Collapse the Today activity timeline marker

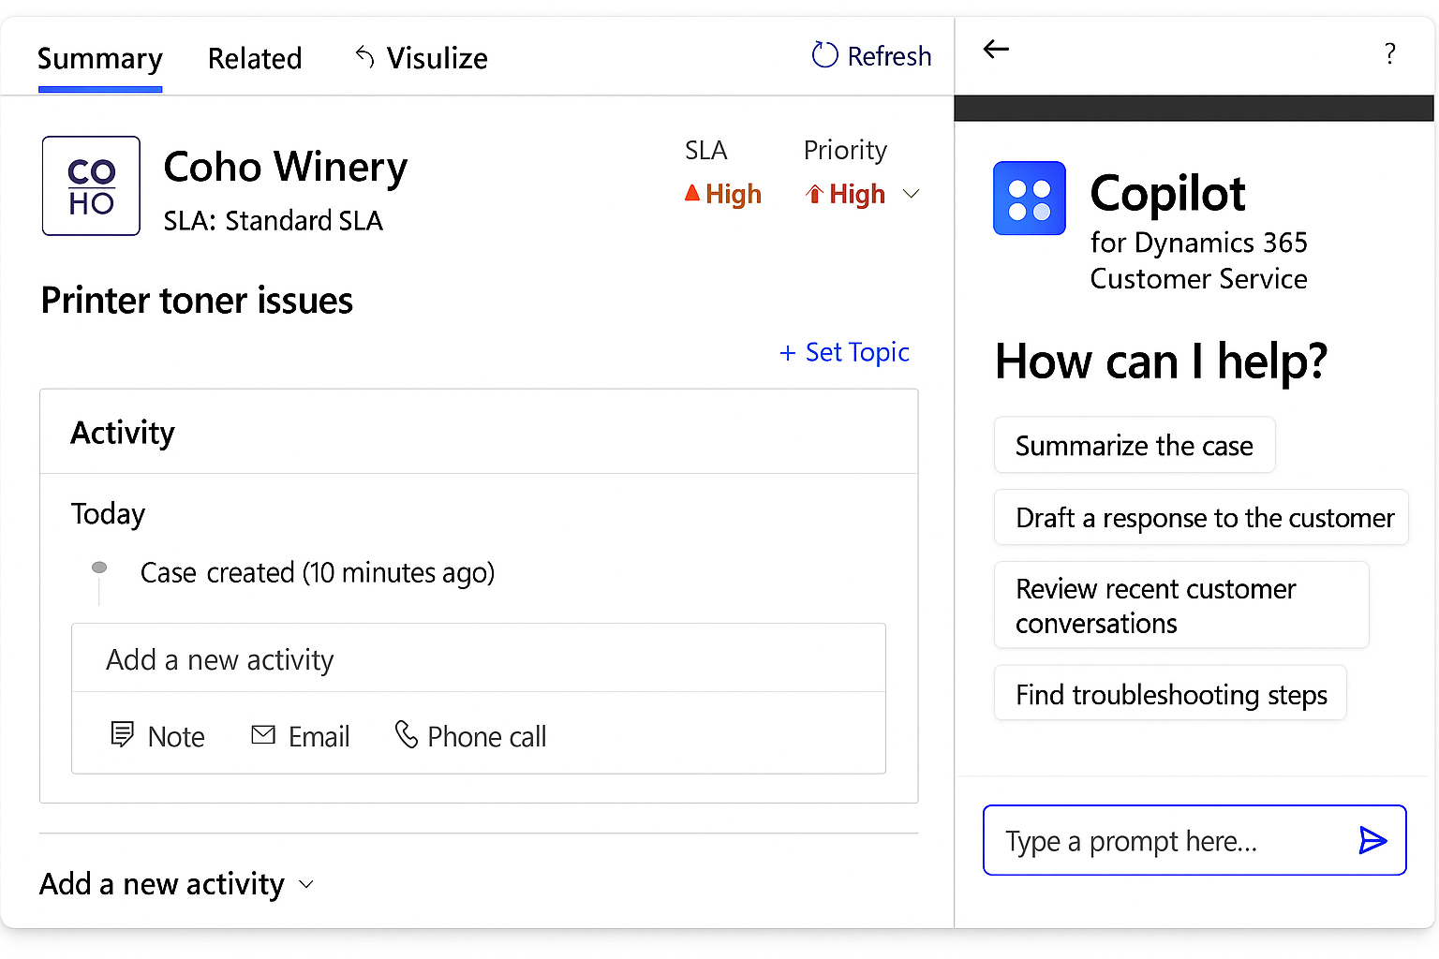(x=98, y=568)
